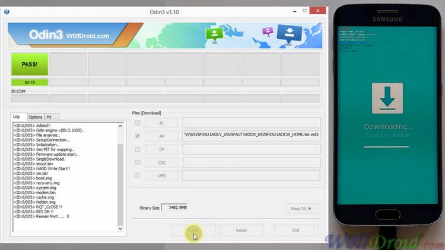
Task: Click the Binary Size value field
Action: 174,207
